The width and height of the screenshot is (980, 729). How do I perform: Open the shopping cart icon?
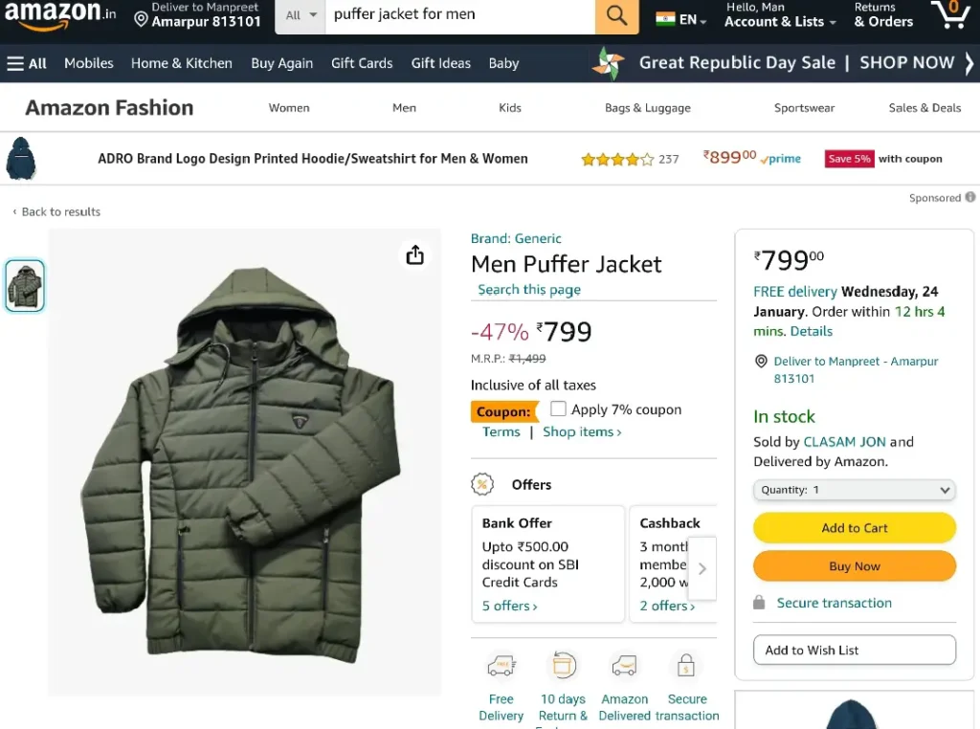click(950, 14)
